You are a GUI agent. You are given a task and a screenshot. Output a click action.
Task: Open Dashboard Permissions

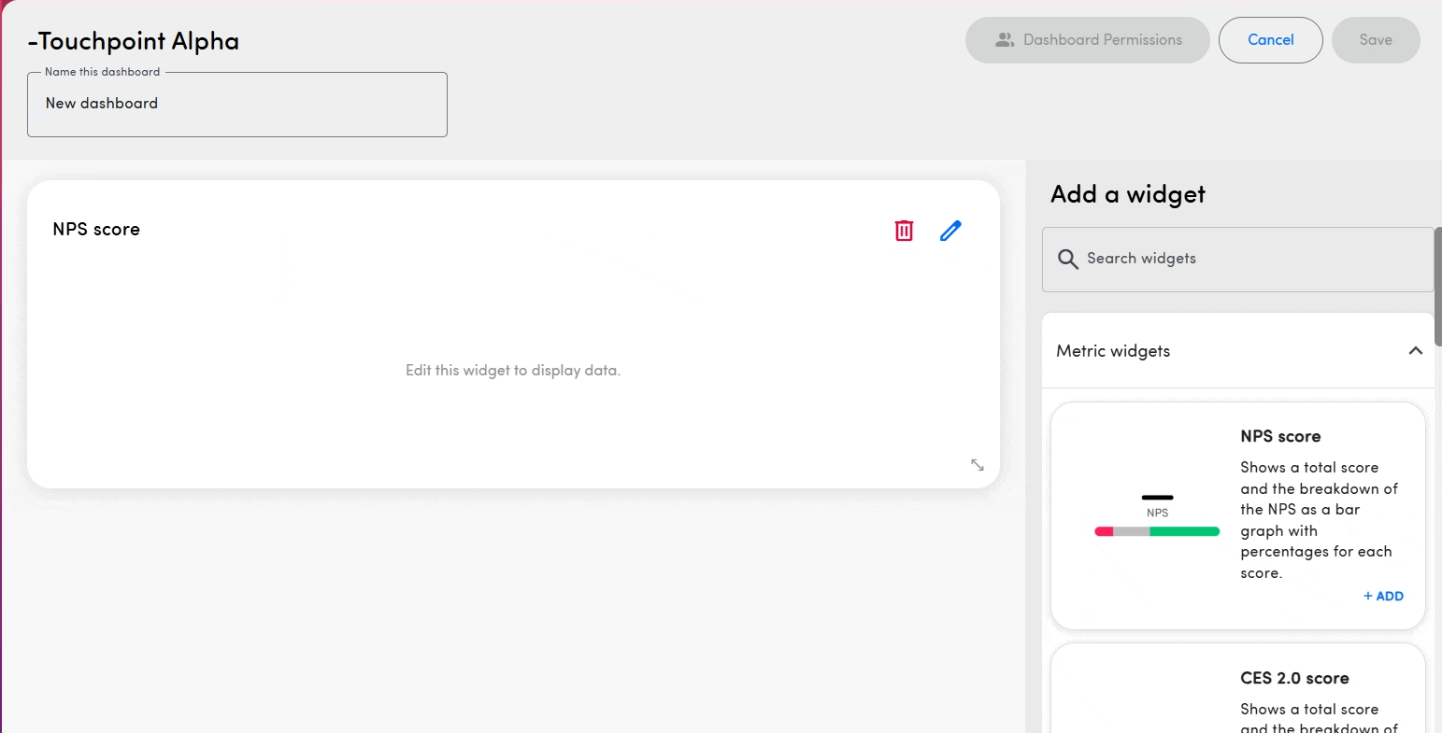1088,40
